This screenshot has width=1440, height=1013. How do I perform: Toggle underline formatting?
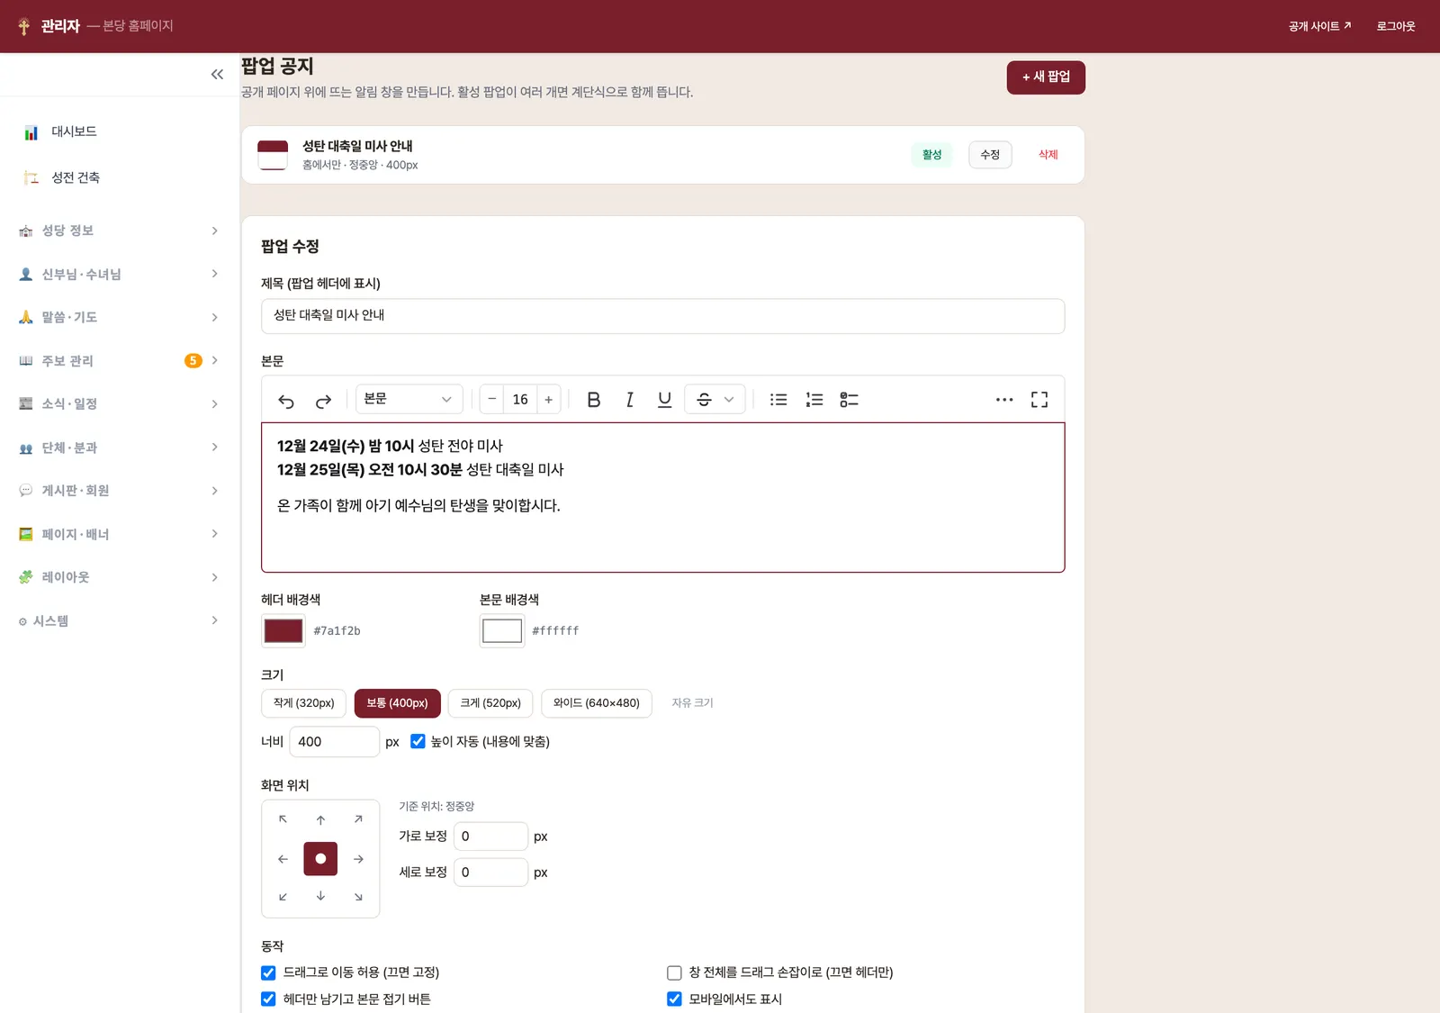[x=664, y=400]
